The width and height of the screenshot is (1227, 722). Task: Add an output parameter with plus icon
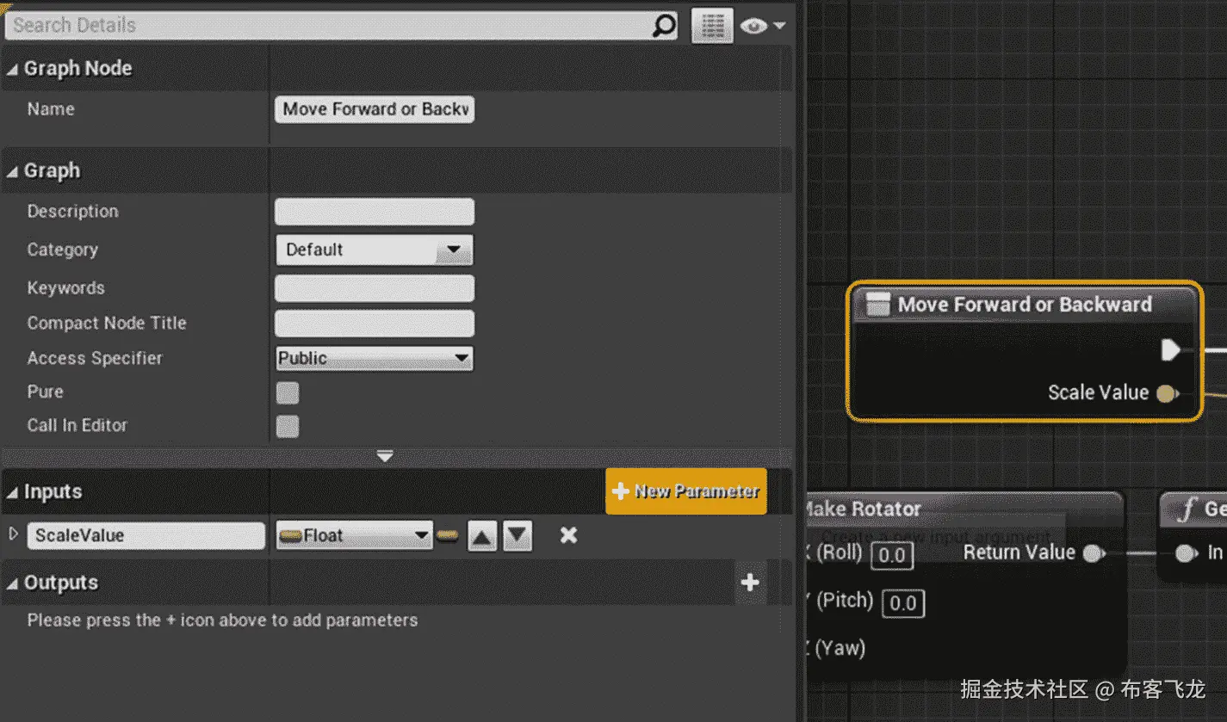[x=750, y=583]
